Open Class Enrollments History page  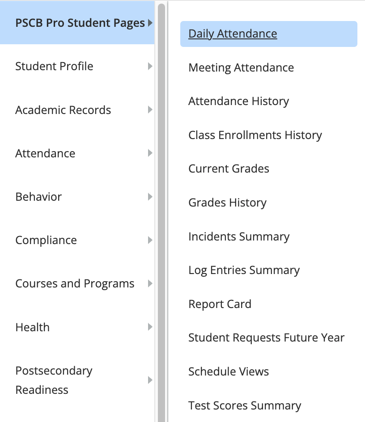(255, 135)
